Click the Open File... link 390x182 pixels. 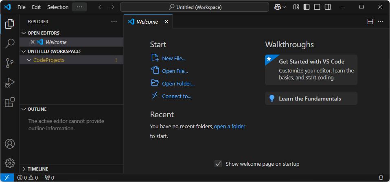pyautogui.click(x=175, y=71)
